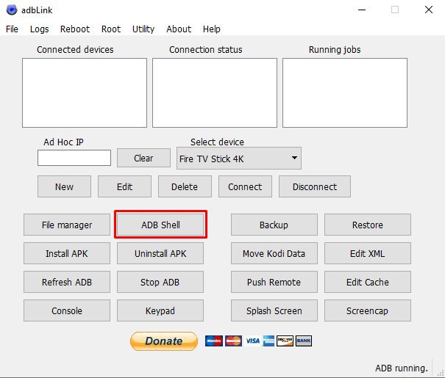The image size is (445, 378).
Task: Click the Restore button
Action: tap(368, 225)
